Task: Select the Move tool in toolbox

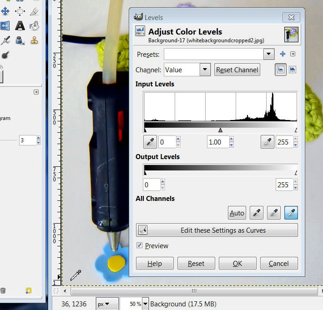Action: tap(5, 11)
